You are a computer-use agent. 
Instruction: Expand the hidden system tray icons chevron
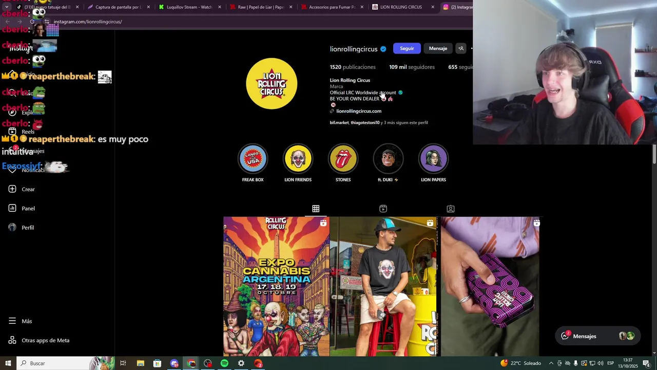point(551,363)
